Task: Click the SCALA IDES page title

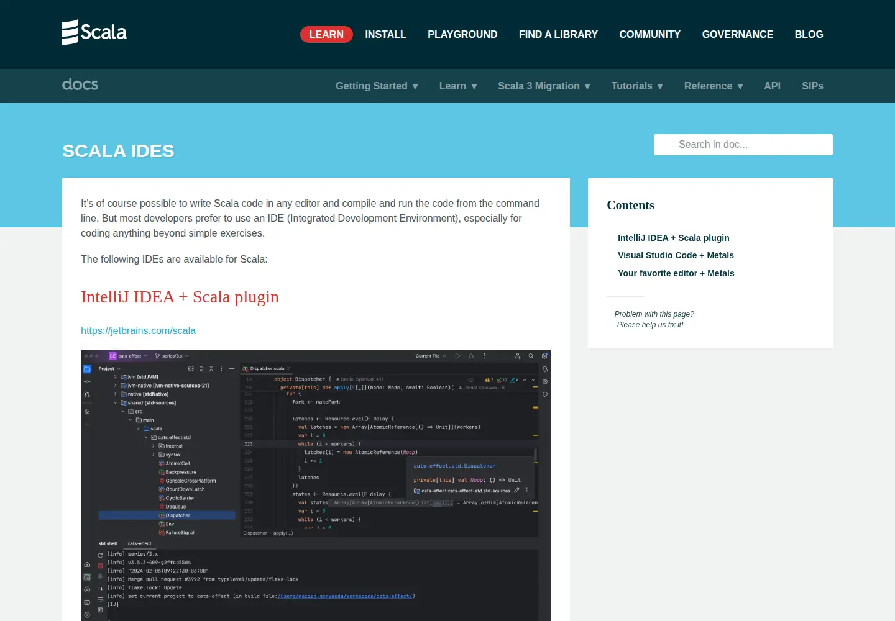Action: (x=118, y=151)
